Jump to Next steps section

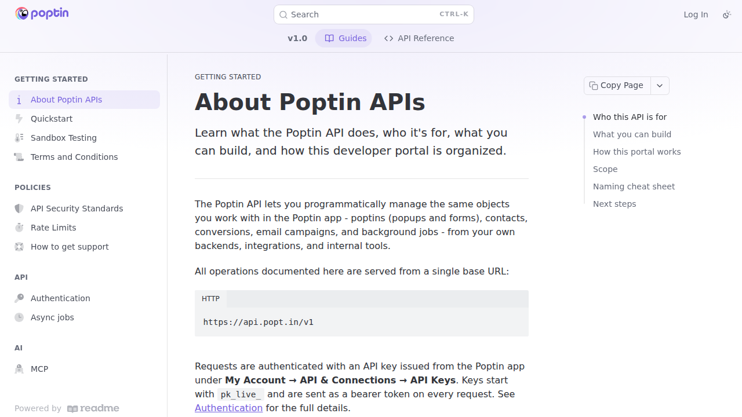[x=614, y=204]
